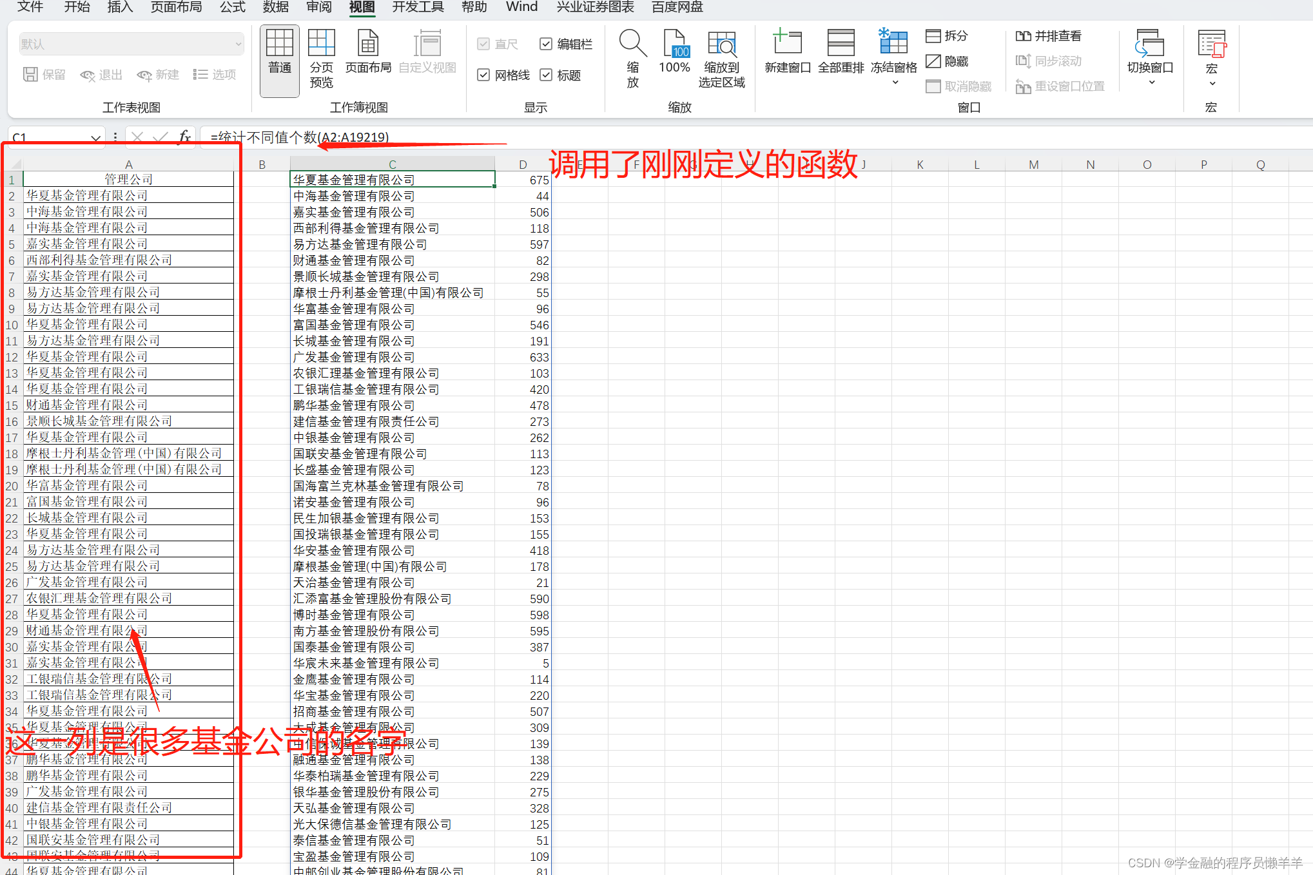Expand the Switch Windows dropdown arrow
1313x875 pixels.
1151,82
